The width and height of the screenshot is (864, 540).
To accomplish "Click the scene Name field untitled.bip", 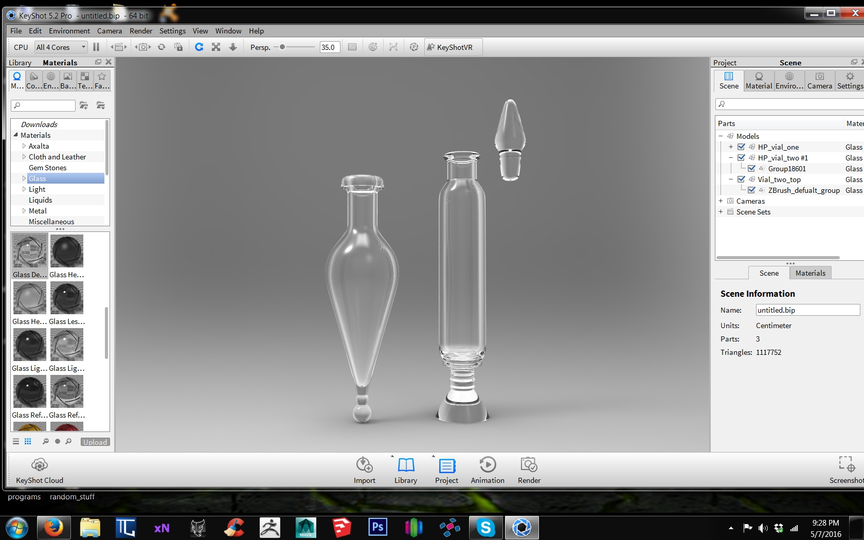I will point(807,310).
